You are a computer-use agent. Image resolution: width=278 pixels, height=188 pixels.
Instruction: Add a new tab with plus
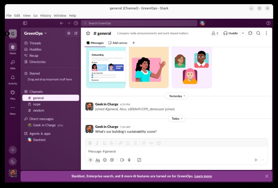pyautogui.click(x=133, y=43)
